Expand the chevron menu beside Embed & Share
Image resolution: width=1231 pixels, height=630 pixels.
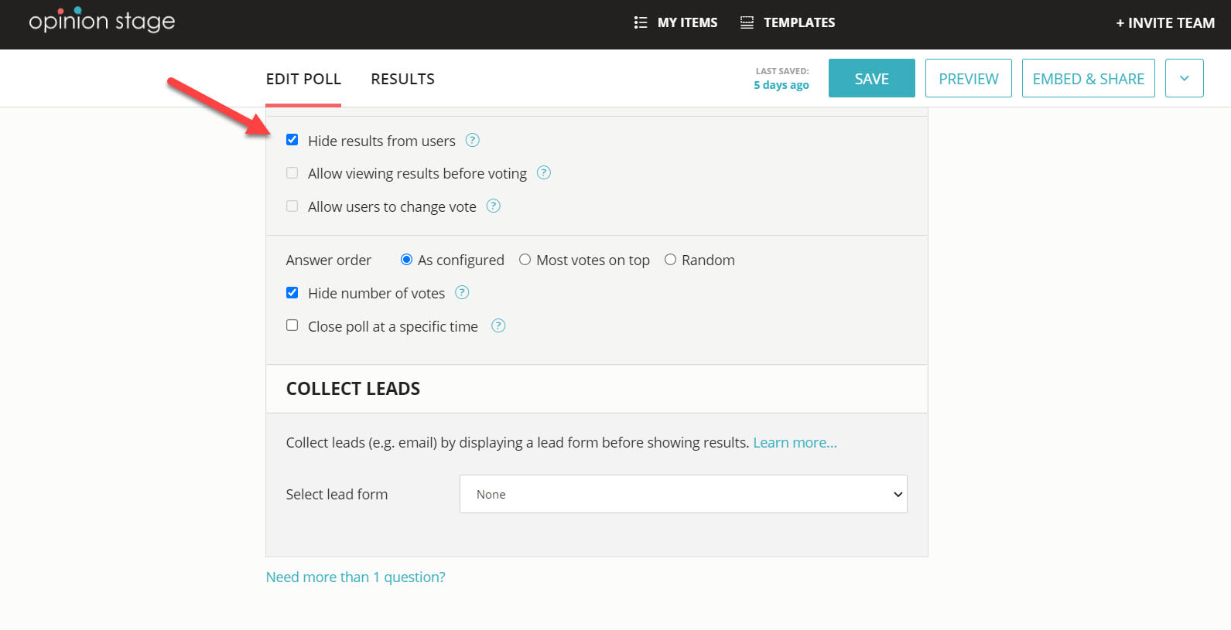tap(1184, 78)
